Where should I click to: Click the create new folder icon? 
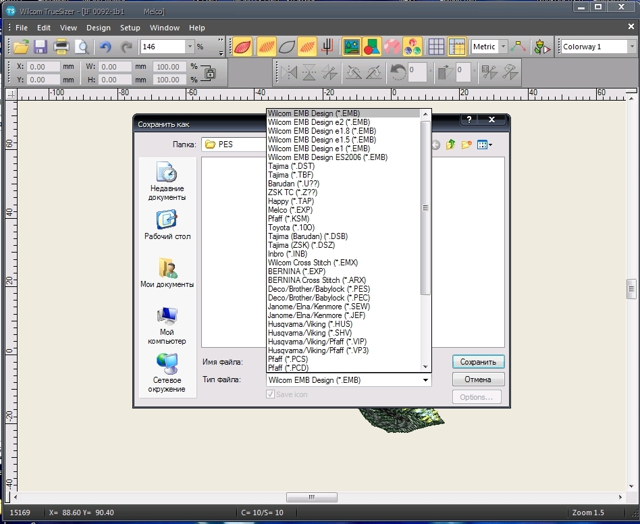466,145
